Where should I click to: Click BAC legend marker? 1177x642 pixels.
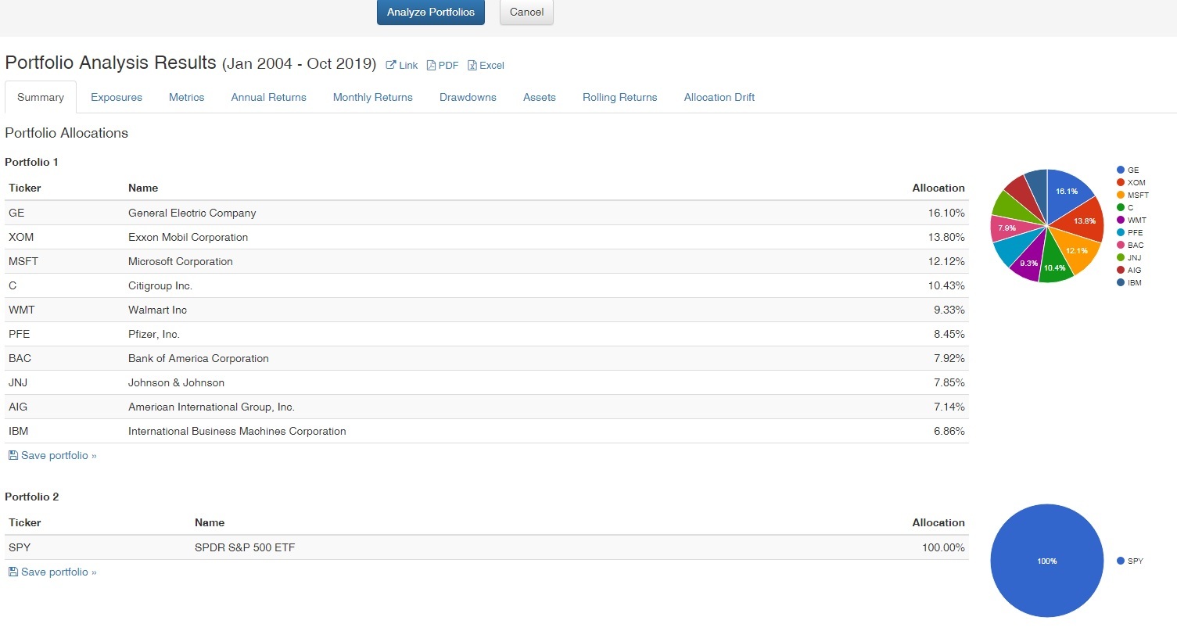point(1121,245)
